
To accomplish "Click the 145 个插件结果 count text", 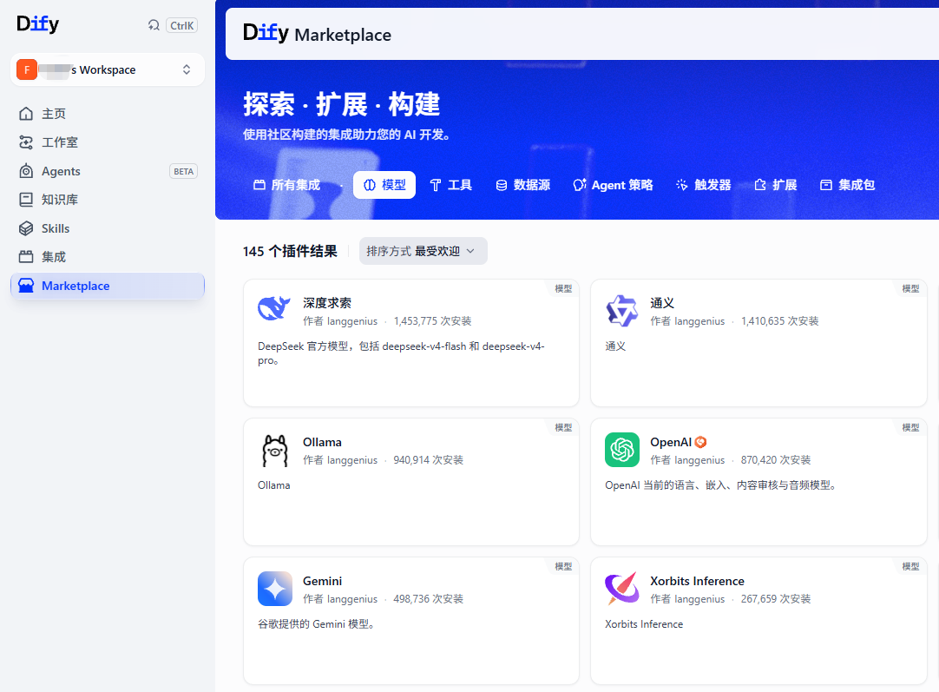I will (290, 251).
